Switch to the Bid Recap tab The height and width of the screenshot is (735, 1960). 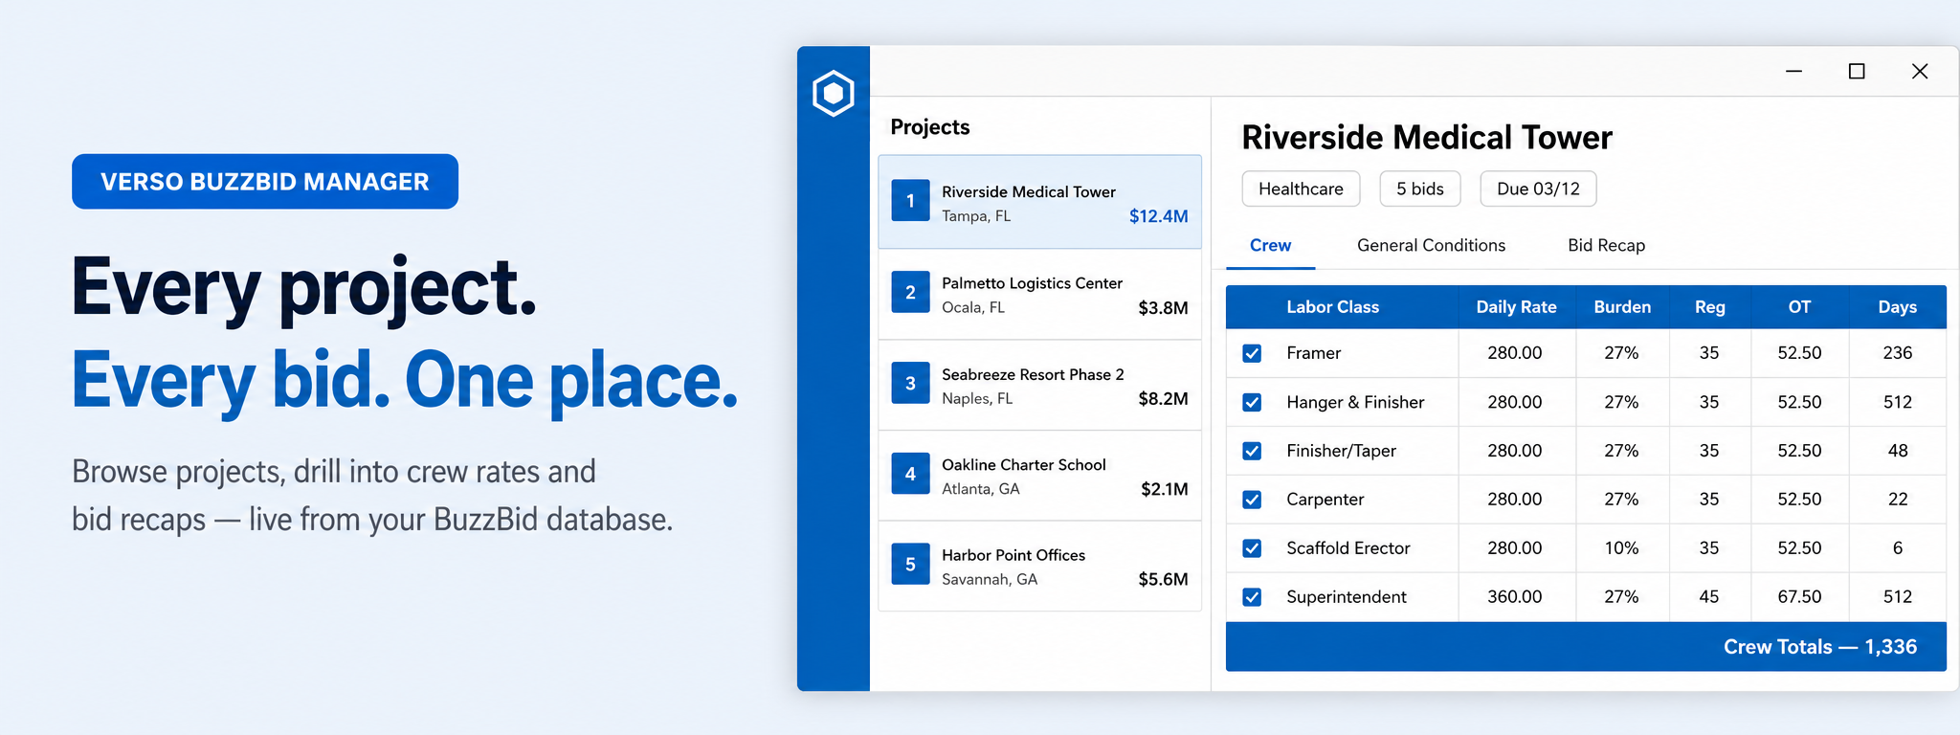click(x=1606, y=245)
